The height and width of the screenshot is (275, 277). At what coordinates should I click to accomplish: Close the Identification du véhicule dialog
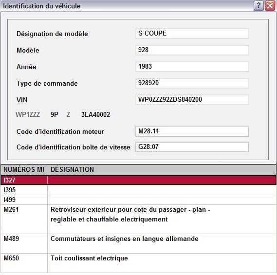pyautogui.click(x=270, y=6)
